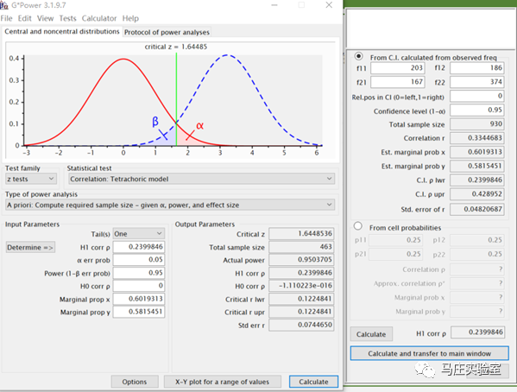Click the Rel.pos in CI input field
The height and width of the screenshot is (392, 517).
477,96
